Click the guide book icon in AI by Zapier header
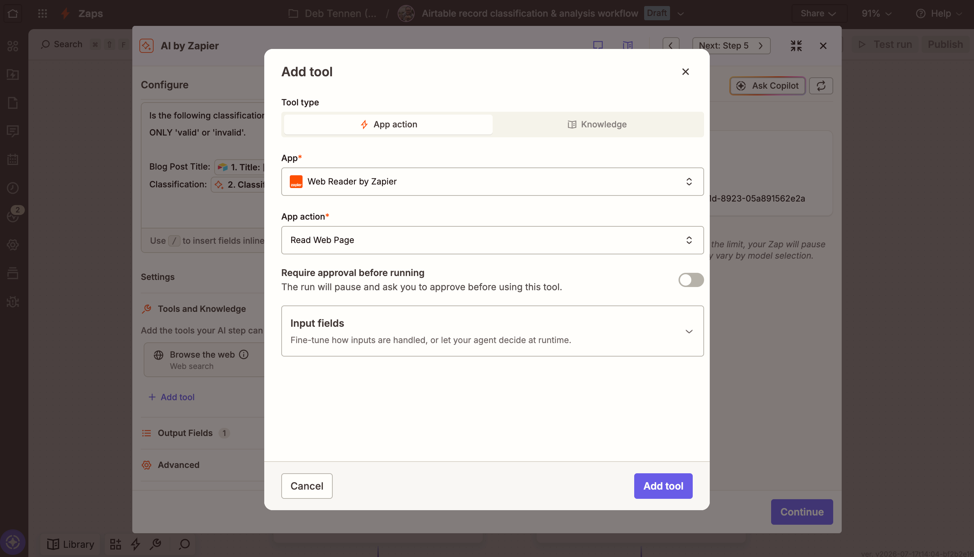This screenshot has height=557, width=974. pyautogui.click(x=627, y=45)
